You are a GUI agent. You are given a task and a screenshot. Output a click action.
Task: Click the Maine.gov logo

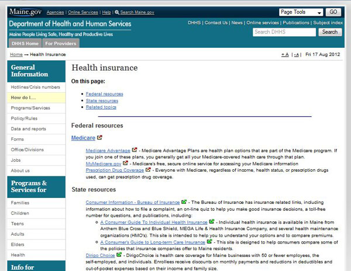[x=25, y=12]
